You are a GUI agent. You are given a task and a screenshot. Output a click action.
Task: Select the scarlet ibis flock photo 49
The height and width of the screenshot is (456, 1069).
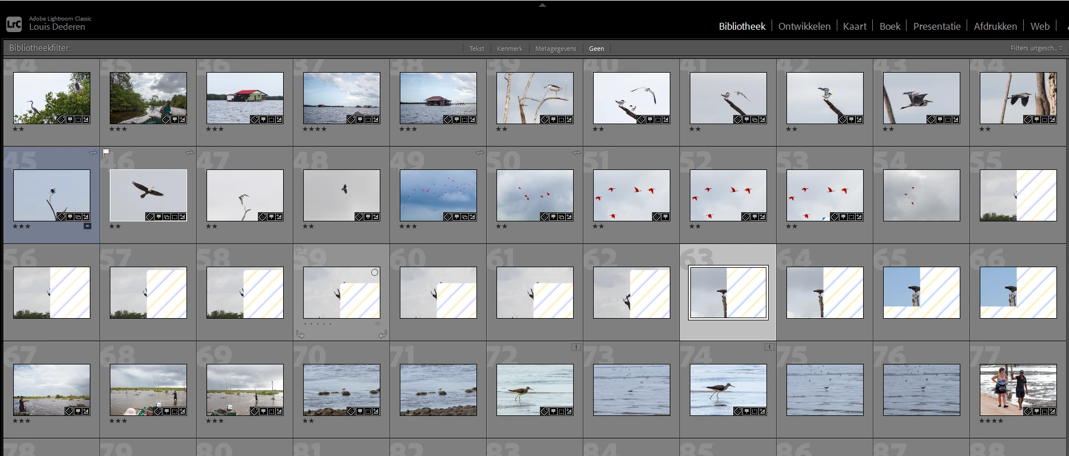[x=438, y=195]
